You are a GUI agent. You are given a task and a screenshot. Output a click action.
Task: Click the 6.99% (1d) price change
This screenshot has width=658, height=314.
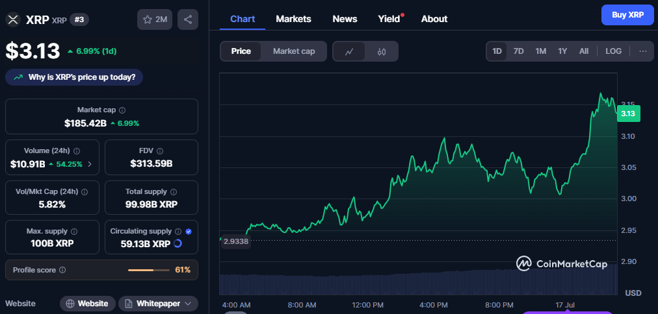(92, 51)
